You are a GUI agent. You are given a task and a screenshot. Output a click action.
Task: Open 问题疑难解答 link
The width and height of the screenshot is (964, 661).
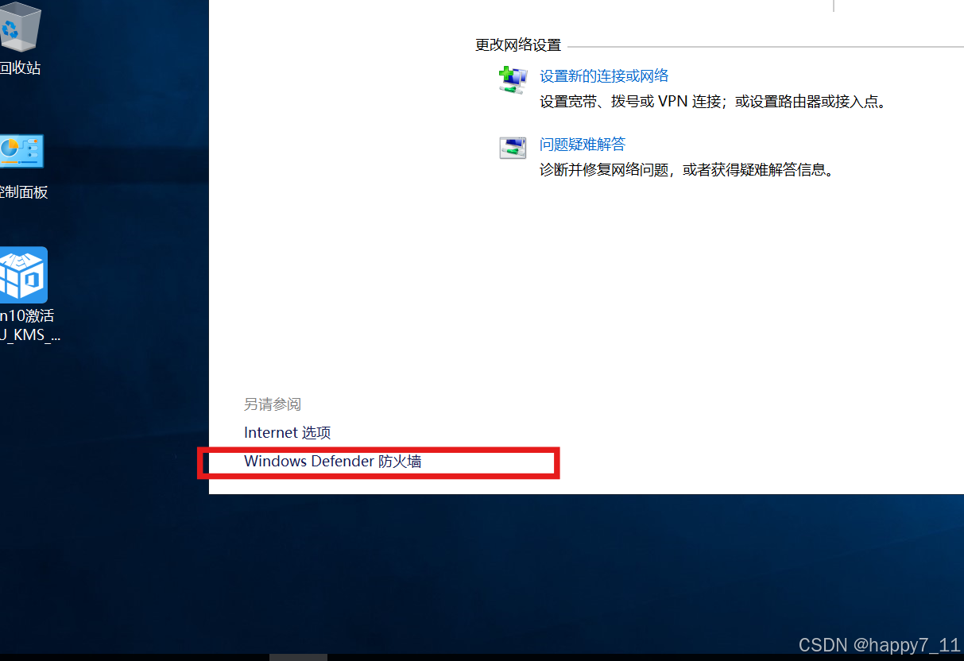[583, 145]
